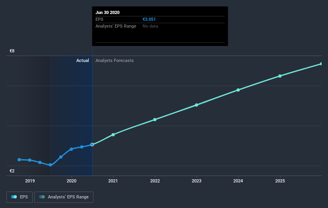The width and height of the screenshot is (328, 208).
Task: Click the Analysts' EPS Range legend swatch
Action: 42,197
